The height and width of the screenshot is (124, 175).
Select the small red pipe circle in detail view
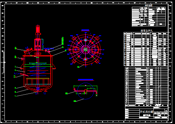pyautogui.click(x=86, y=91)
